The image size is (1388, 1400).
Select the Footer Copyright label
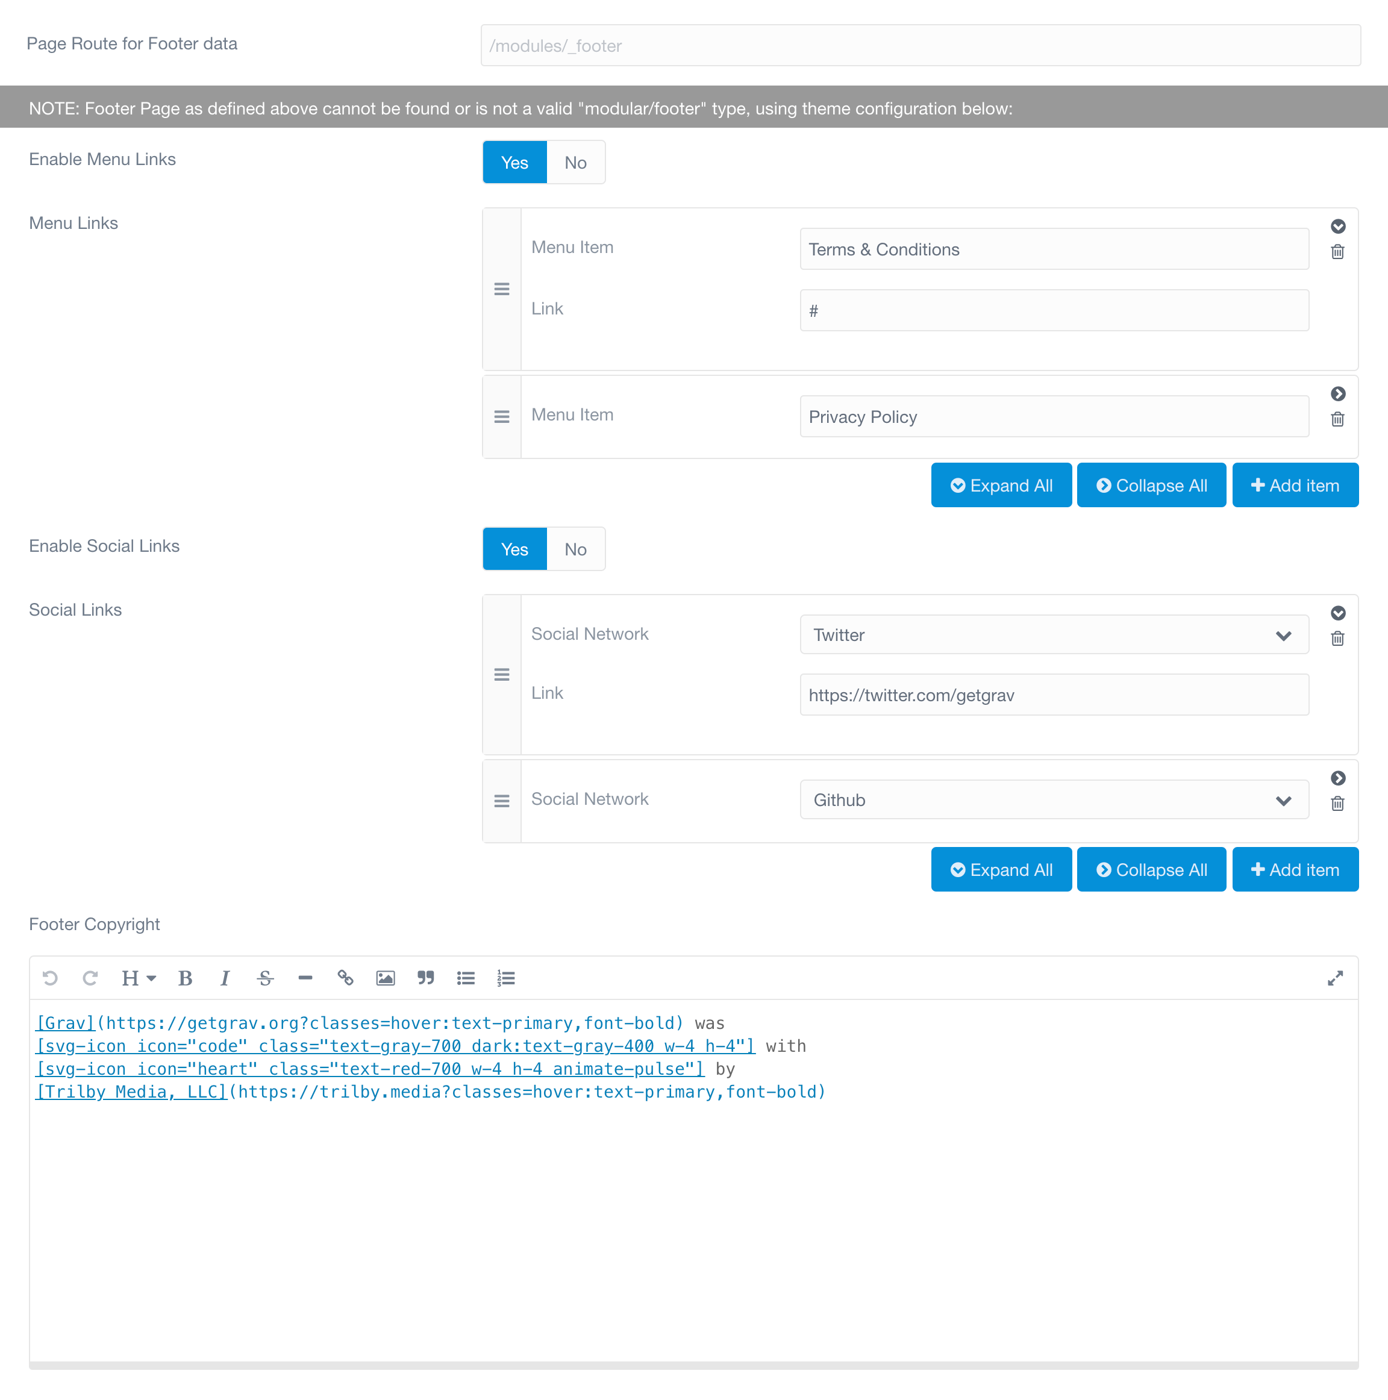[94, 925]
